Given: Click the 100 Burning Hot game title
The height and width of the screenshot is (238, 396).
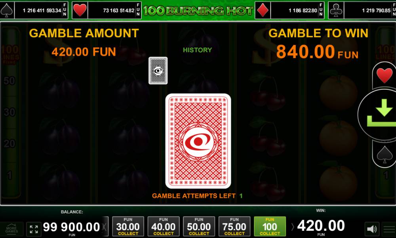Looking at the screenshot, I should coord(198,10).
